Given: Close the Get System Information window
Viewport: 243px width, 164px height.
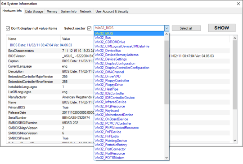Looking at the screenshot, I should pyautogui.click(x=238, y=4).
